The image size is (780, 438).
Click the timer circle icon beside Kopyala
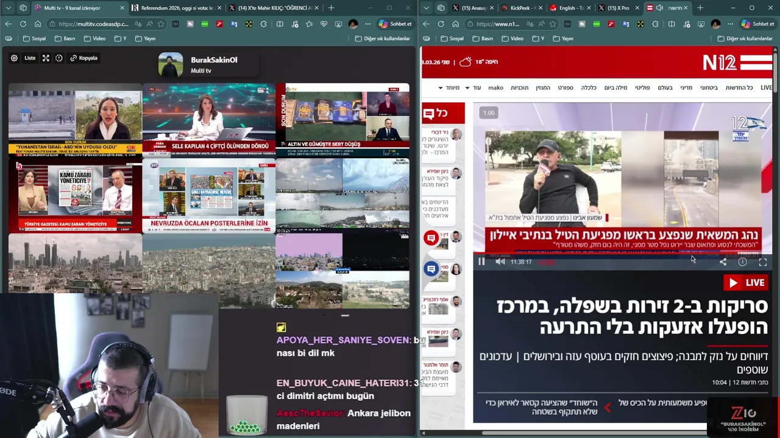(x=59, y=58)
